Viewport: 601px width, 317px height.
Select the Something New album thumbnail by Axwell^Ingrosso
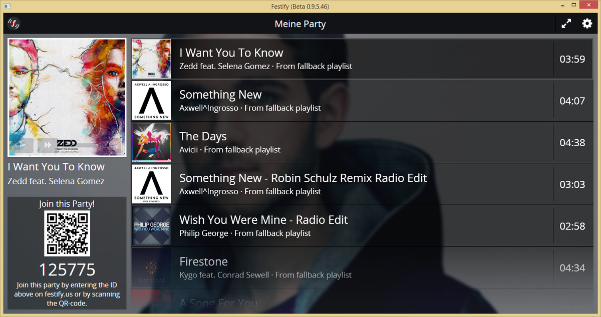[x=151, y=101]
